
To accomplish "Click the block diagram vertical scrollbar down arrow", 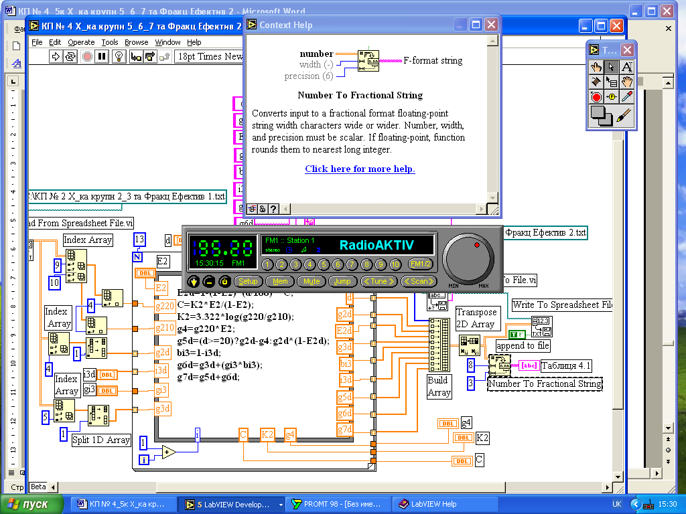I will click(x=618, y=477).
